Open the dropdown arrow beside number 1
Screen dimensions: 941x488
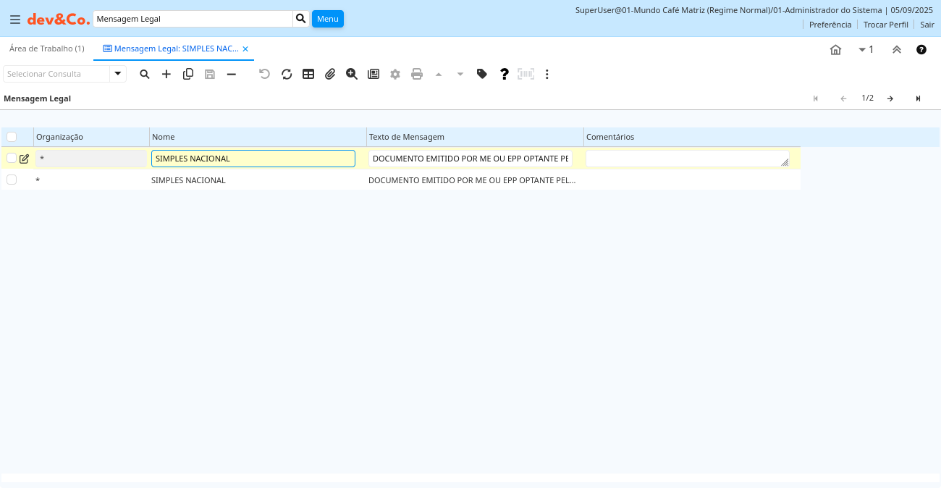862,50
